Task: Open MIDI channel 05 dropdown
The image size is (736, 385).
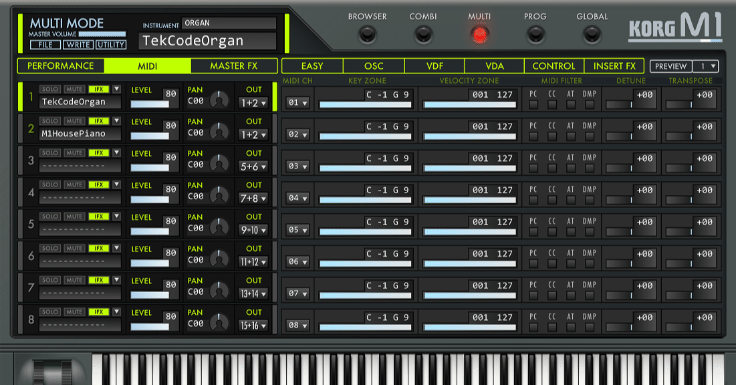Action: (x=297, y=229)
